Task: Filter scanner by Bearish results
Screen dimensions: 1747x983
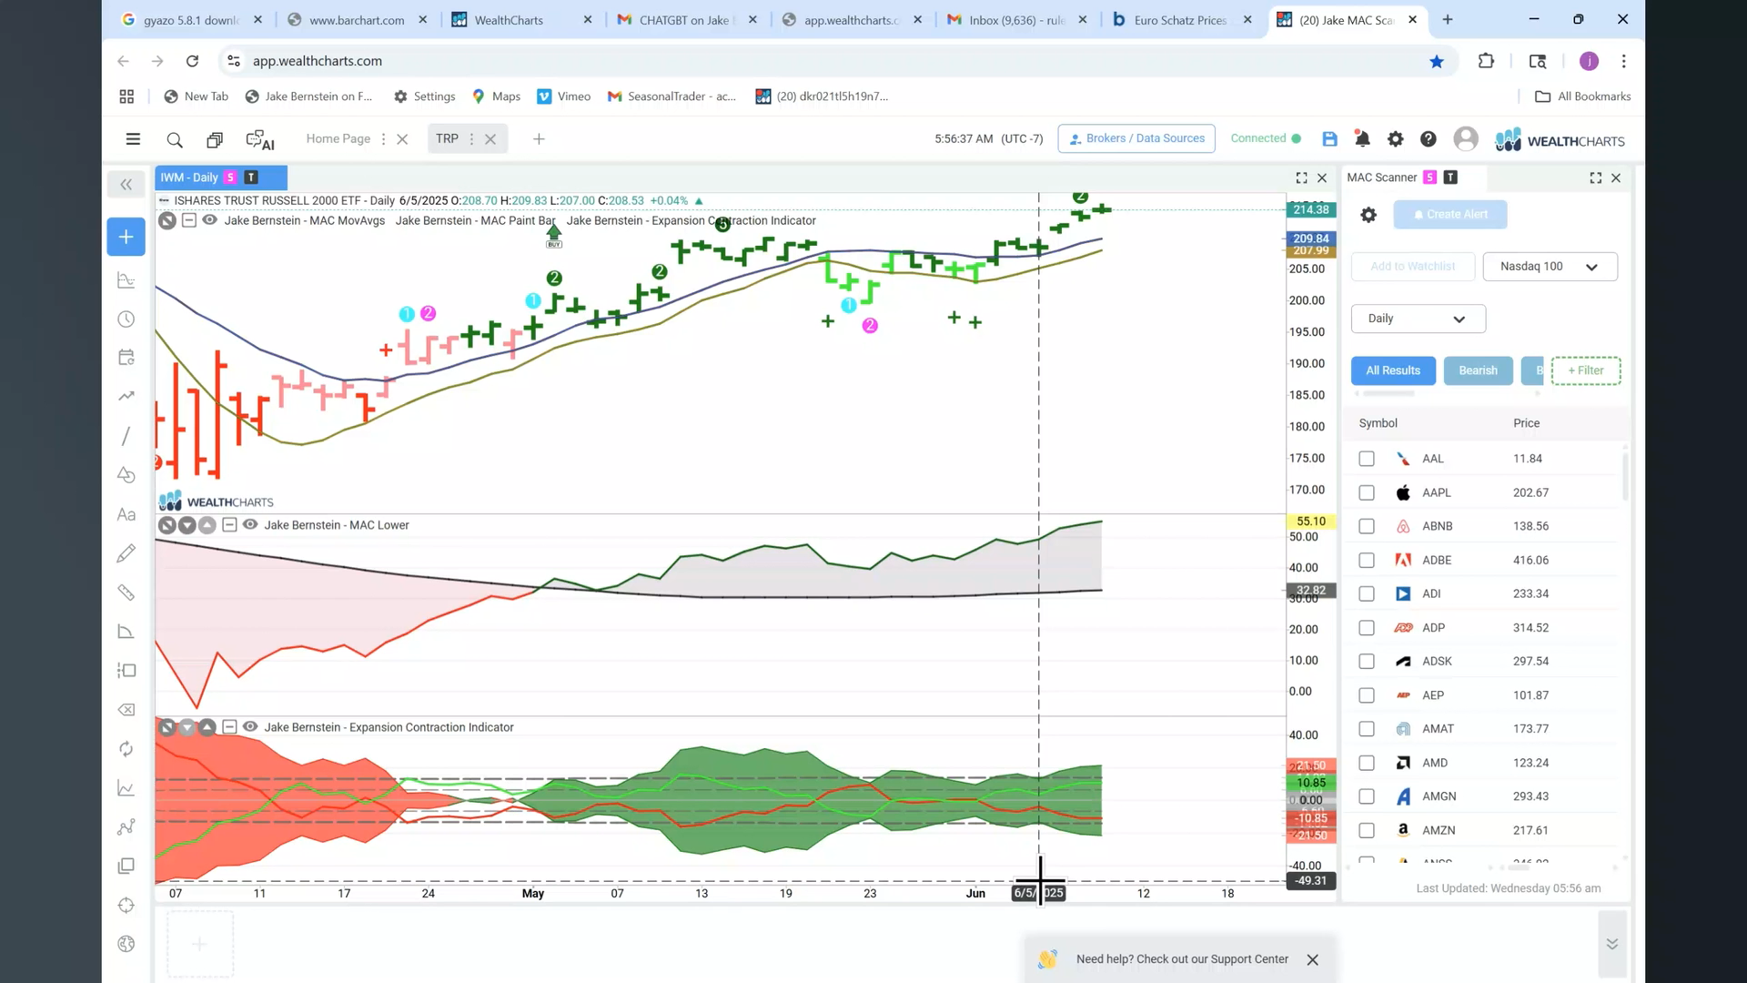Action: click(x=1478, y=370)
